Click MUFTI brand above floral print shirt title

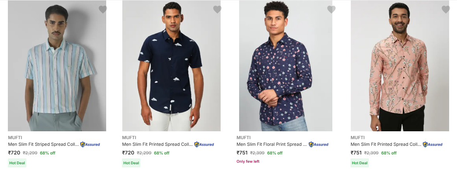click(243, 138)
